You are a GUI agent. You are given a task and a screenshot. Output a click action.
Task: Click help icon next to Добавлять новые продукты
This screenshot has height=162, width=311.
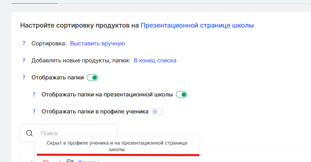point(24,60)
